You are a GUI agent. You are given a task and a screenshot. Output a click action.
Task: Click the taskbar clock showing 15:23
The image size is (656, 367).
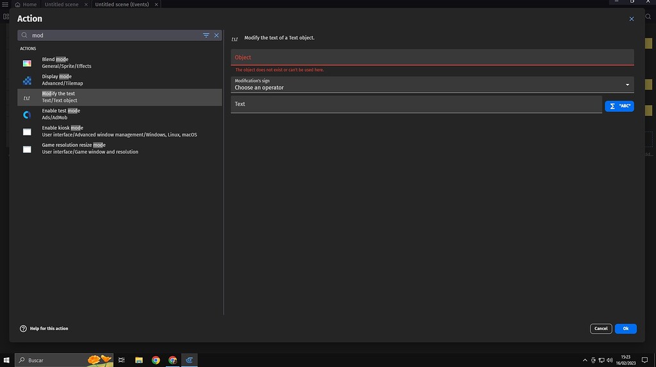625,361
